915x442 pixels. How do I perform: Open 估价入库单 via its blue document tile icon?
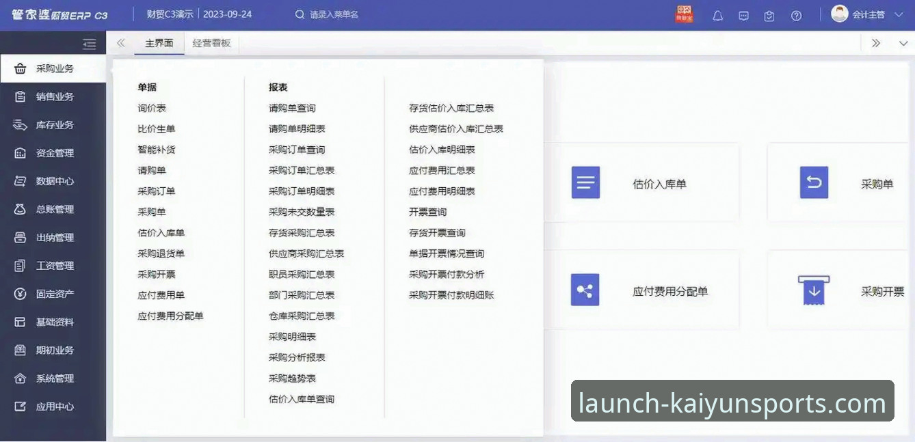coord(585,182)
